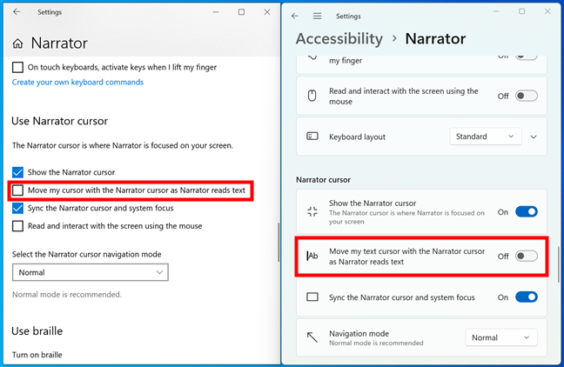564x367 pixels.
Task: Open Create your own keyboard commands link
Action: pyautogui.click(x=77, y=83)
